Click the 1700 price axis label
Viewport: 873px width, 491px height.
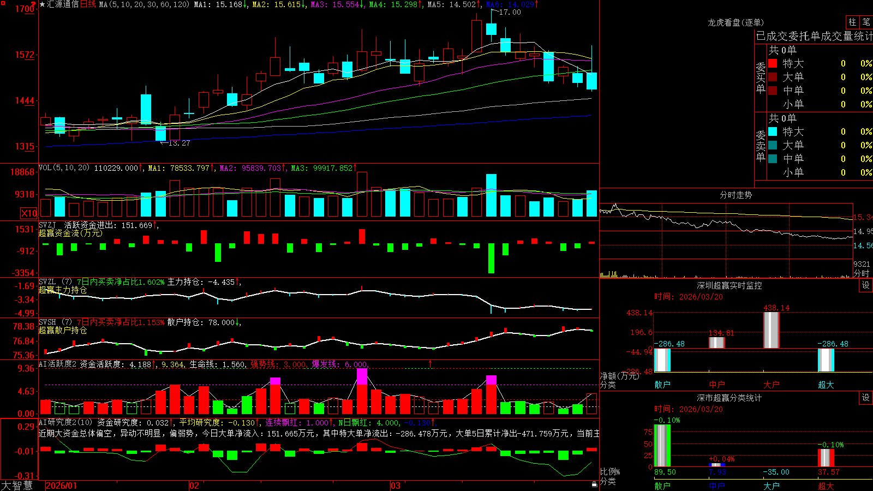pyautogui.click(x=25, y=9)
